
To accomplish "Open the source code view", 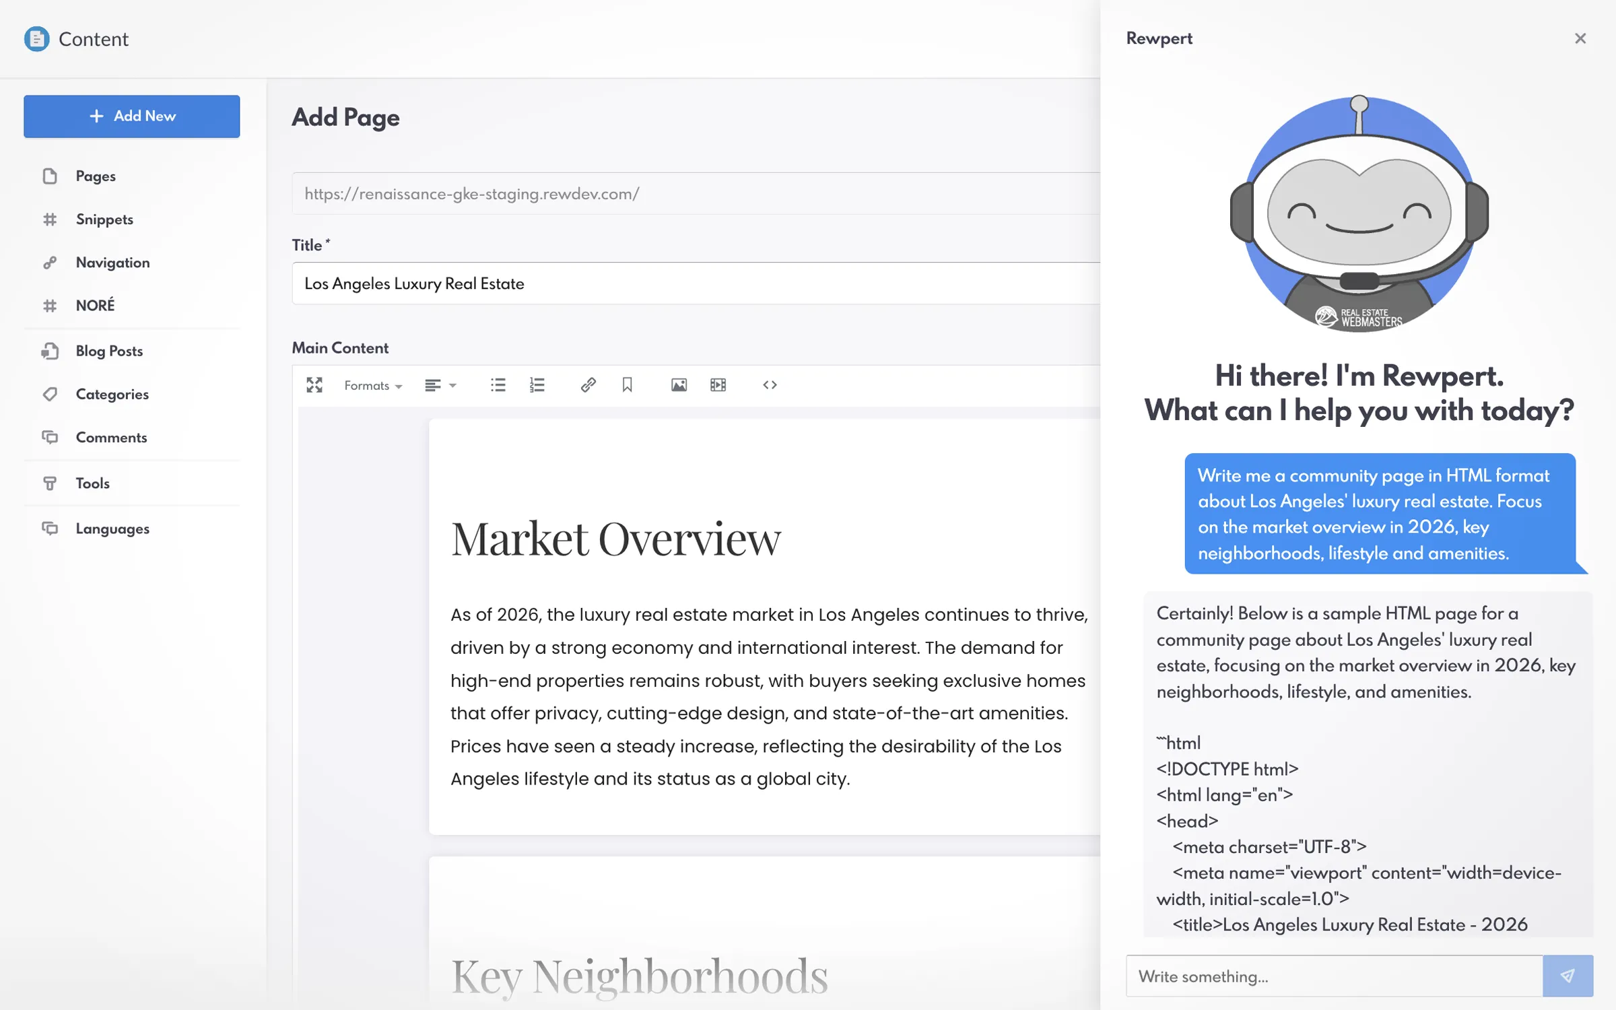I will (770, 384).
